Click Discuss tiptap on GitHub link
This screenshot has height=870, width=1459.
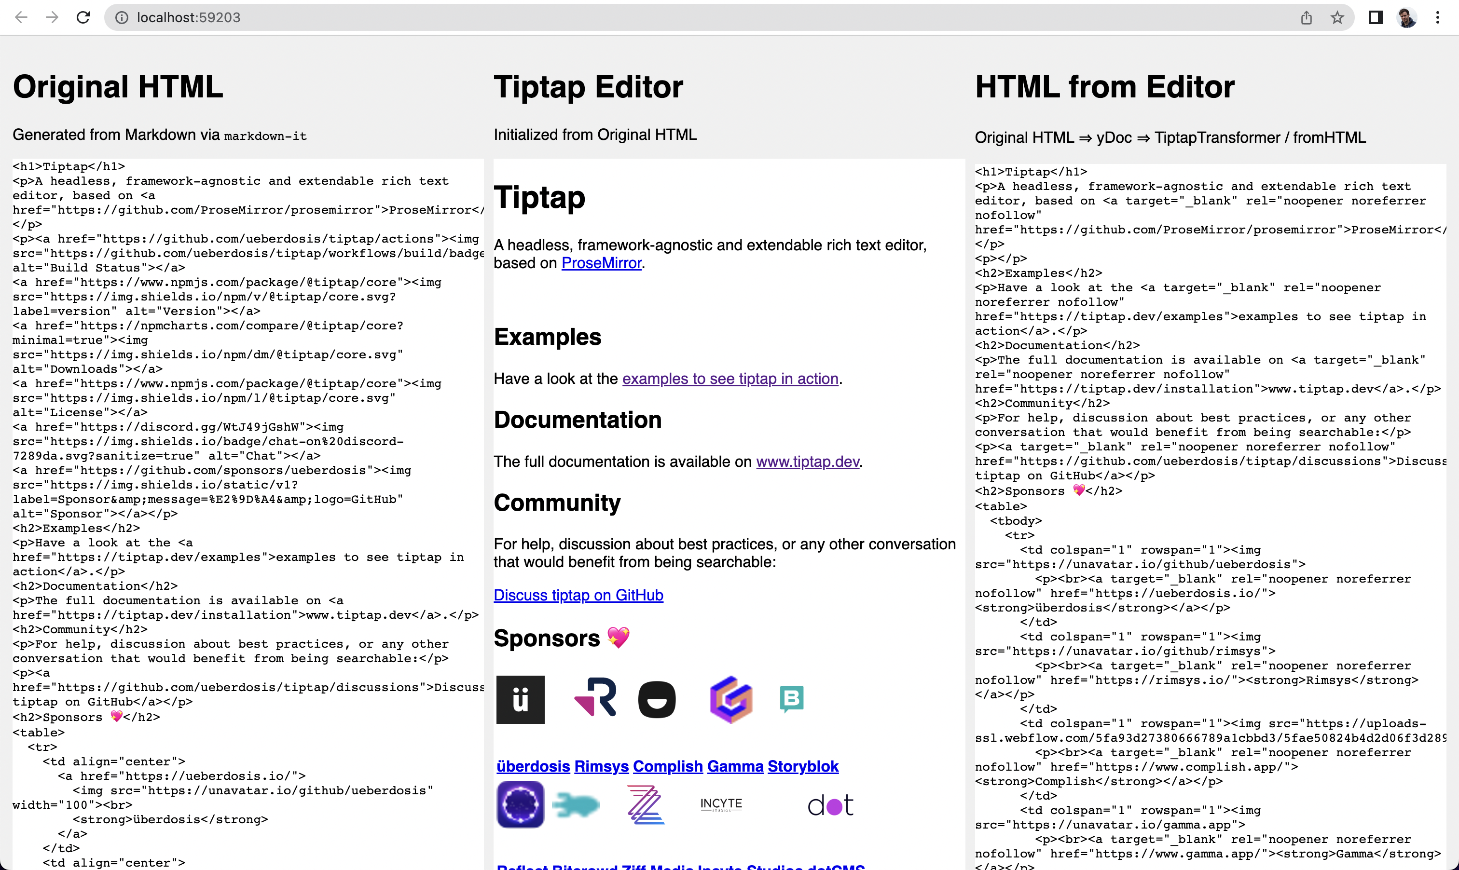578,595
